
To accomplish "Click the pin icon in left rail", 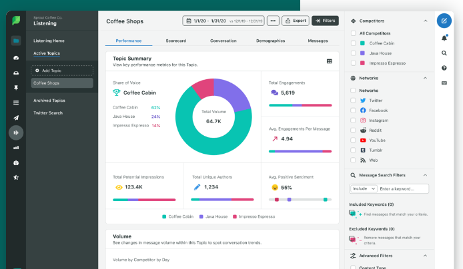I will [16, 87].
